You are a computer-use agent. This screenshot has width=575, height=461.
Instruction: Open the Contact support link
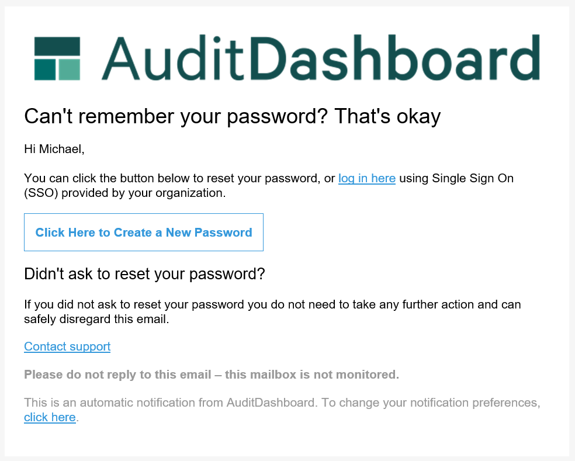[67, 346]
